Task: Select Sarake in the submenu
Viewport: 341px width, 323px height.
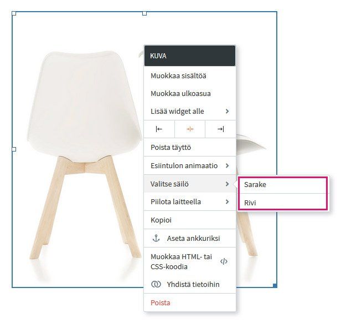Action: (x=282, y=185)
